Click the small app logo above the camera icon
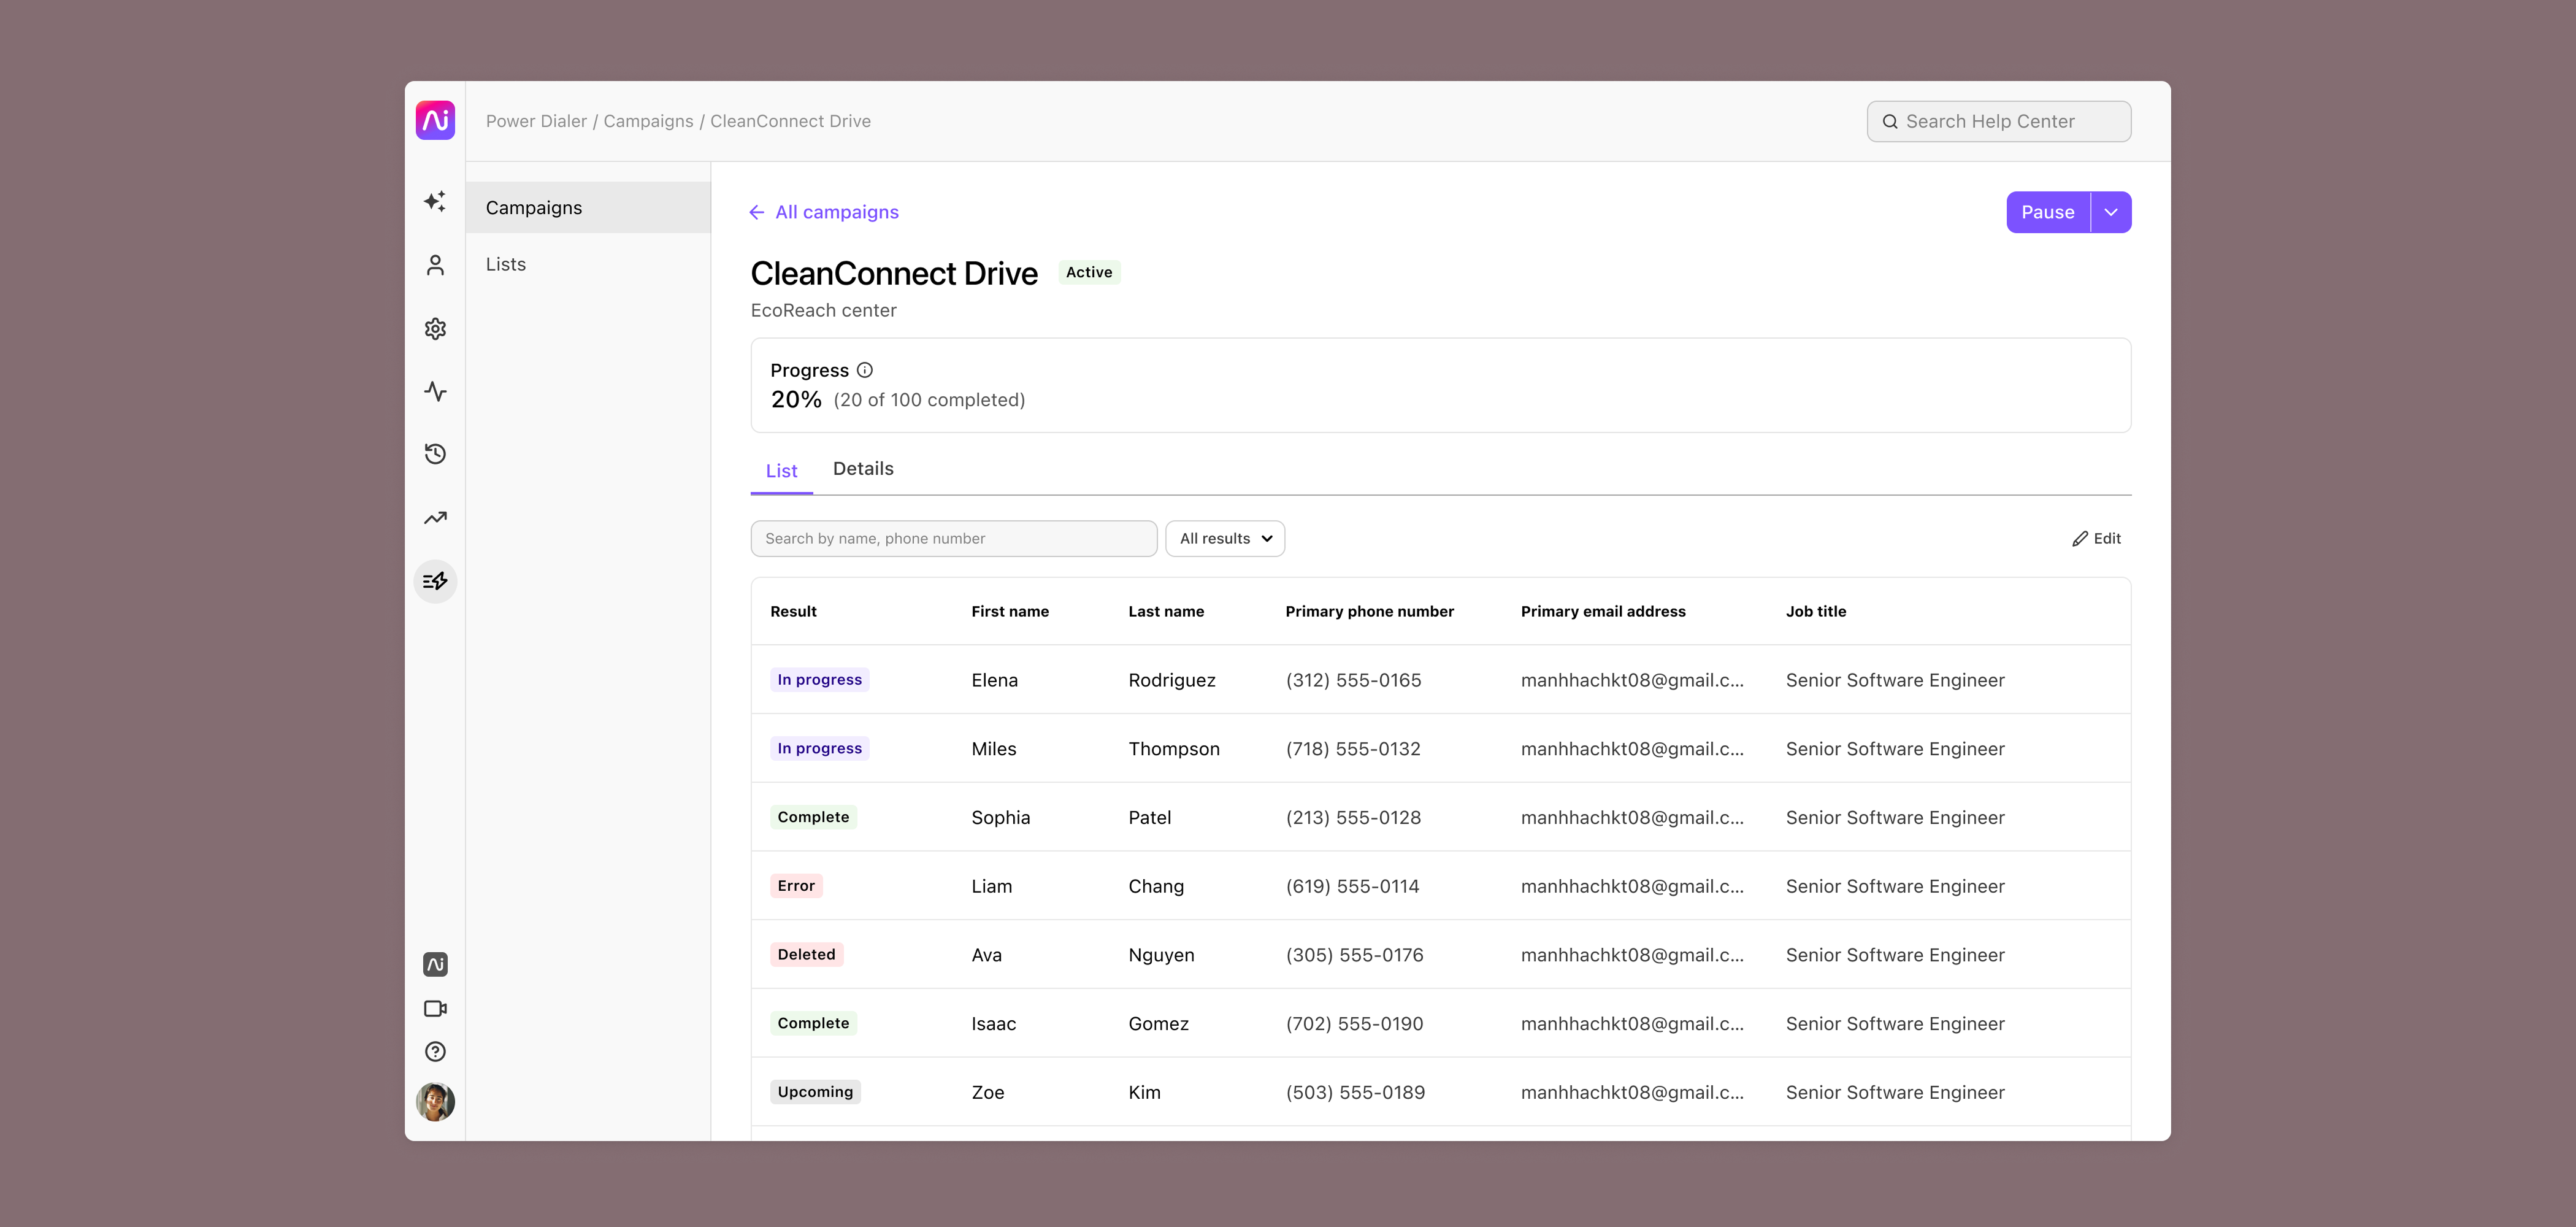Viewport: 2576px width, 1227px height. [435, 964]
